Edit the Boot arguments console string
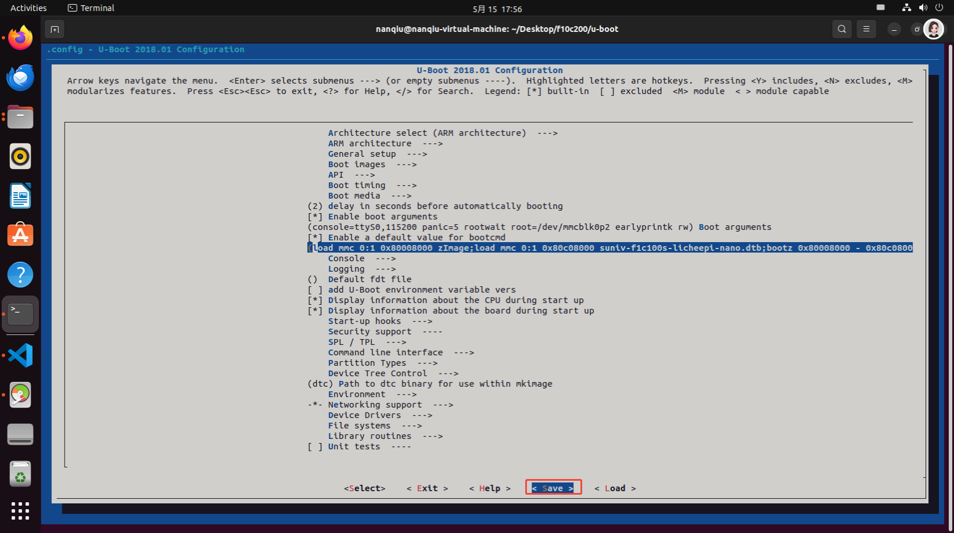This screenshot has height=533, width=954. click(539, 227)
